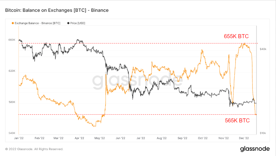Click the orange Exchange Balance legend dot

[x=13, y=23]
